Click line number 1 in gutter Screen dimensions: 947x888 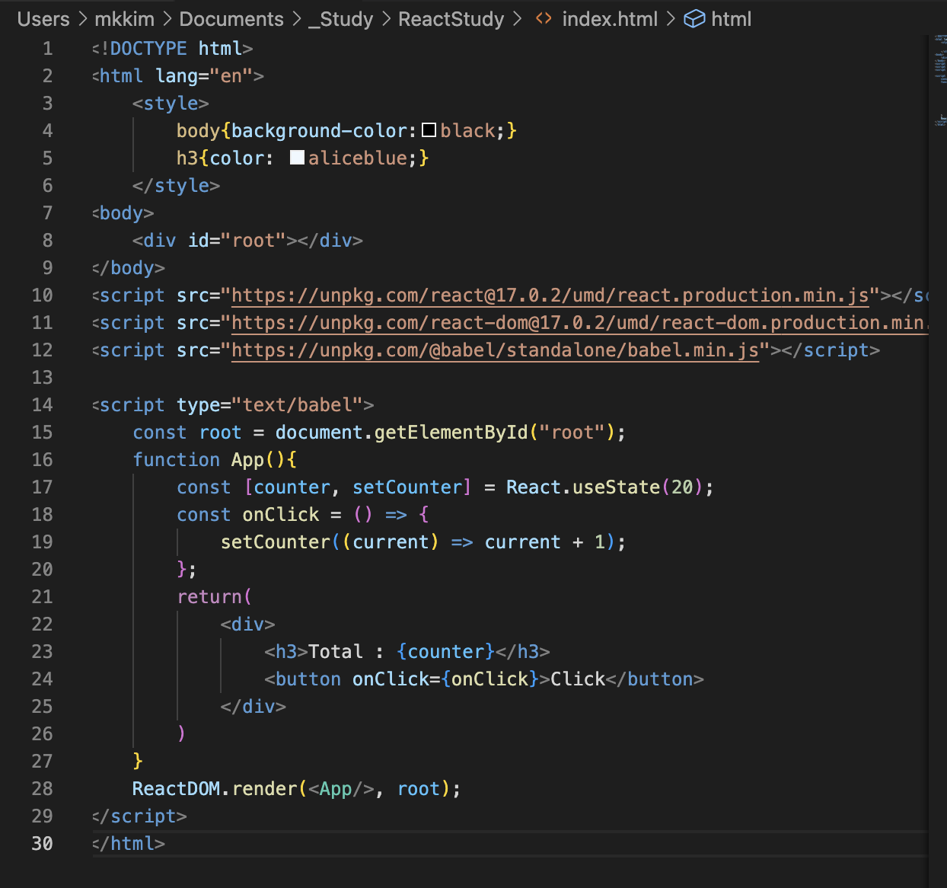click(47, 49)
